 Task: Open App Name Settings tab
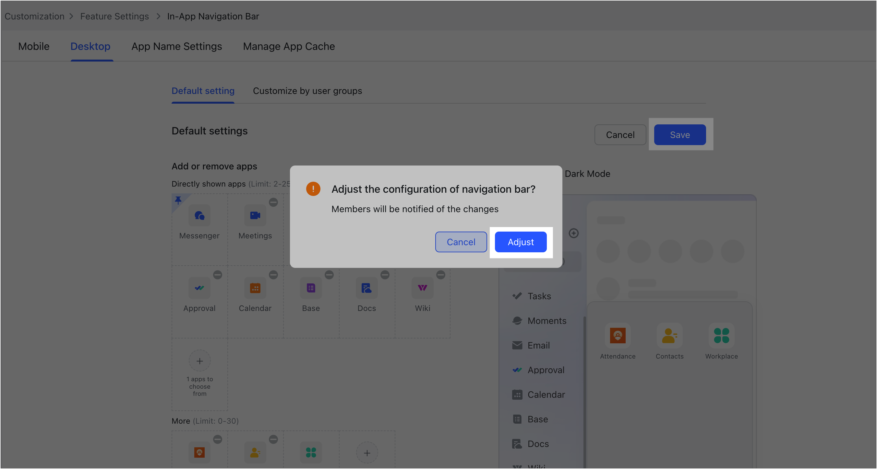tap(177, 46)
